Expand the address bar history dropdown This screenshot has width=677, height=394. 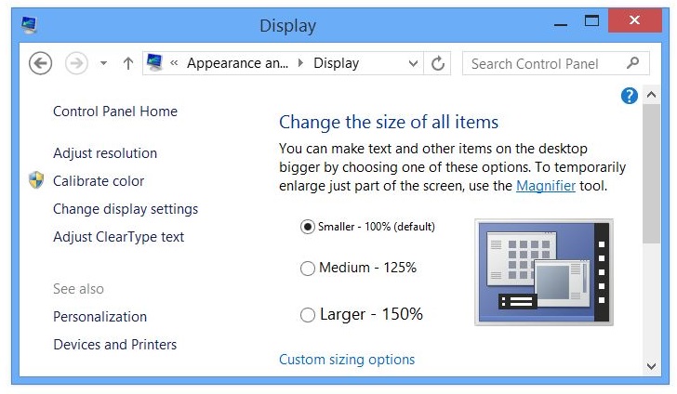pyautogui.click(x=414, y=63)
